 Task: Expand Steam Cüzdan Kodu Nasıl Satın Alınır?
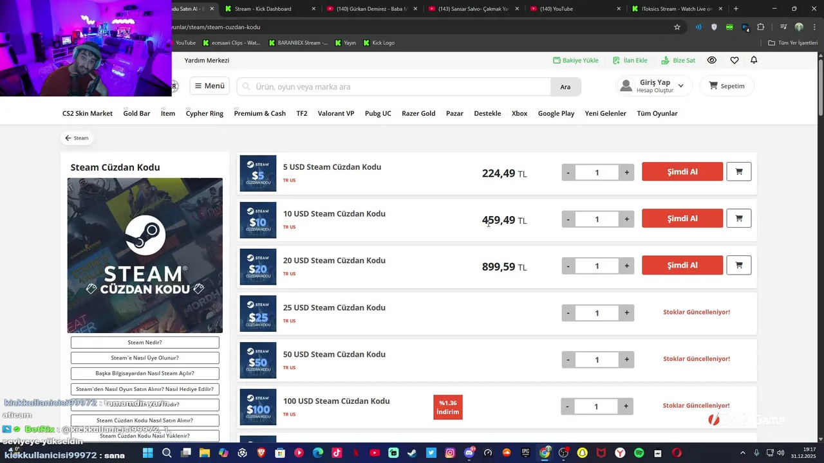click(145, 421)
